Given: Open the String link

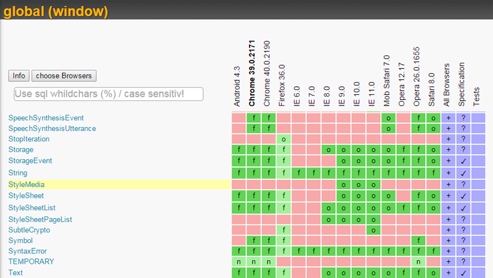Looking at the screenshot, I should click(18, 173).
